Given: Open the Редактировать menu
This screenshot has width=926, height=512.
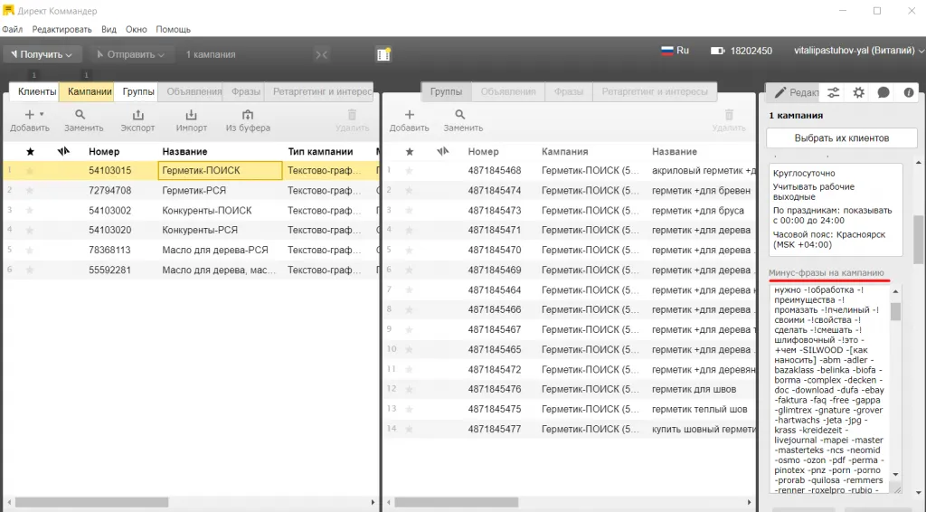Looking at the screenshot, I should (x=62, y=29).
